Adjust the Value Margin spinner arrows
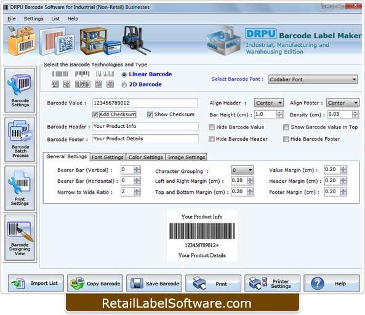365x315 pixels. coord(343,170)
